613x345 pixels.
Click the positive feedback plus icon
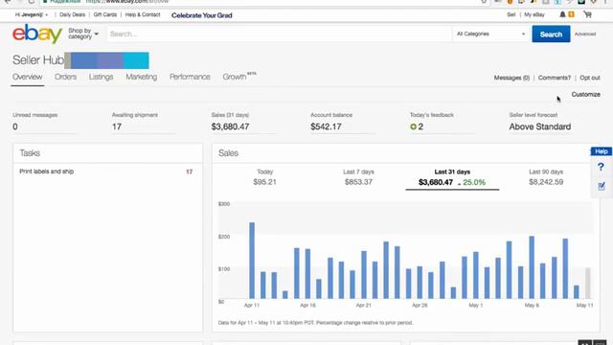(413, 126)
